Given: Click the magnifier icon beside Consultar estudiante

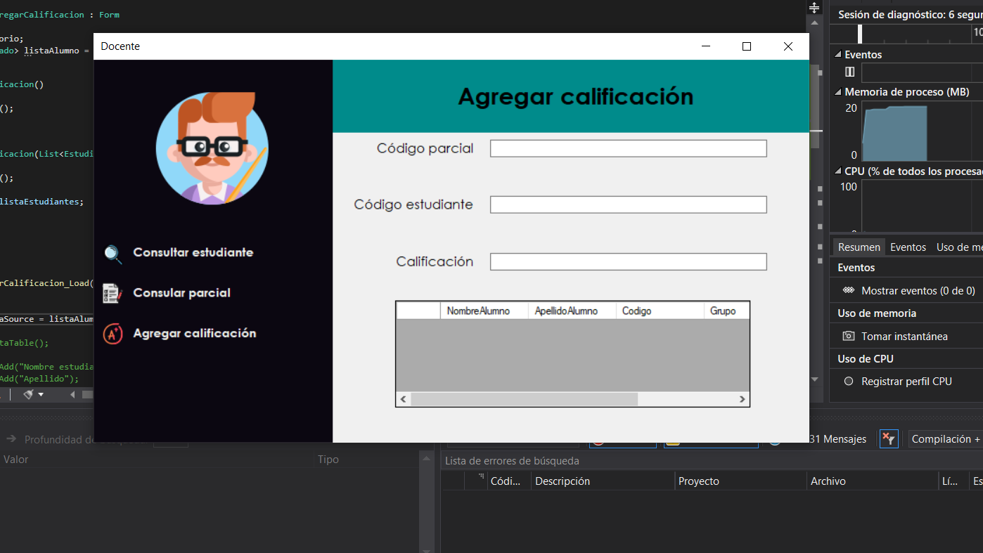Looking at the screenshot, I should (113, 254).
